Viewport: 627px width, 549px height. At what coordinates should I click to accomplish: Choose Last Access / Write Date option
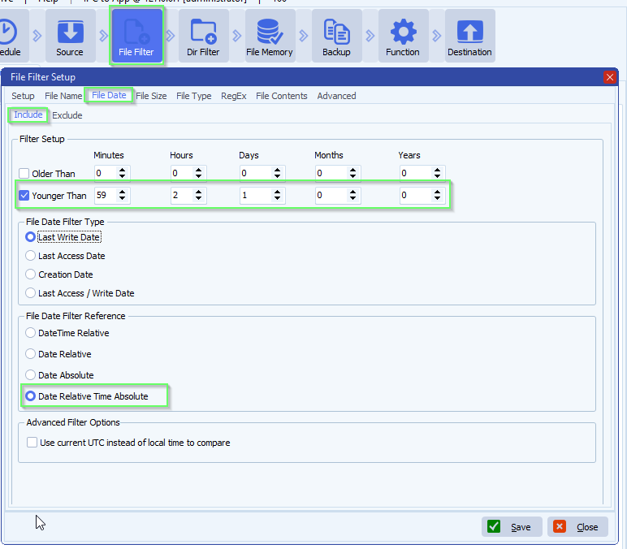pyautogui.click(x=30, y=293)
